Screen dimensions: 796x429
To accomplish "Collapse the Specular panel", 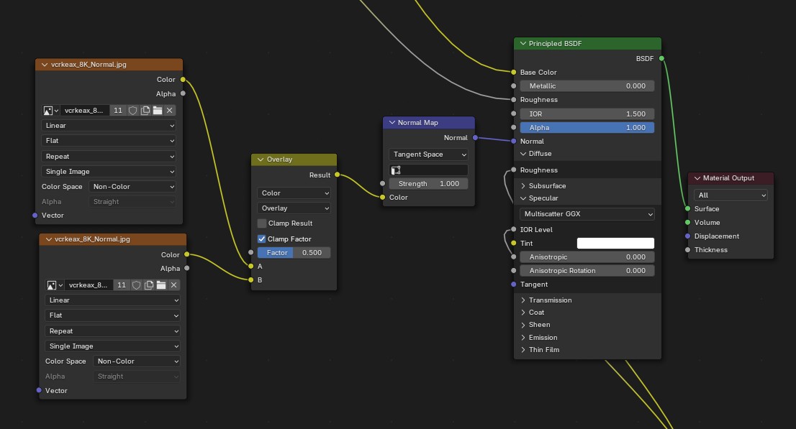I will point(523,198).
